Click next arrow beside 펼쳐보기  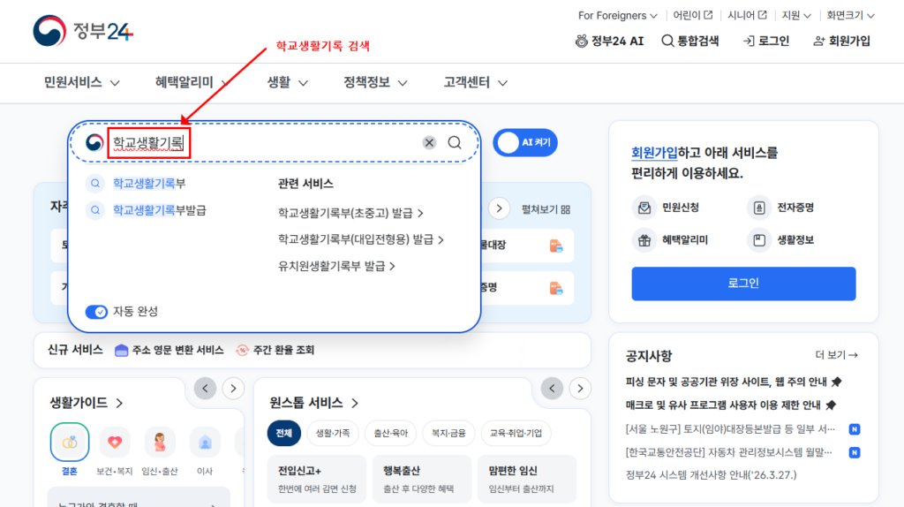[500, 208]
